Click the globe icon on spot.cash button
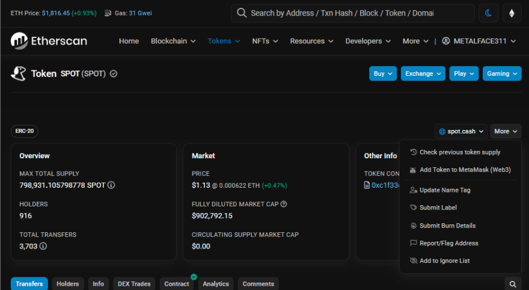This screenshot has height=290, width=529. 442,131
